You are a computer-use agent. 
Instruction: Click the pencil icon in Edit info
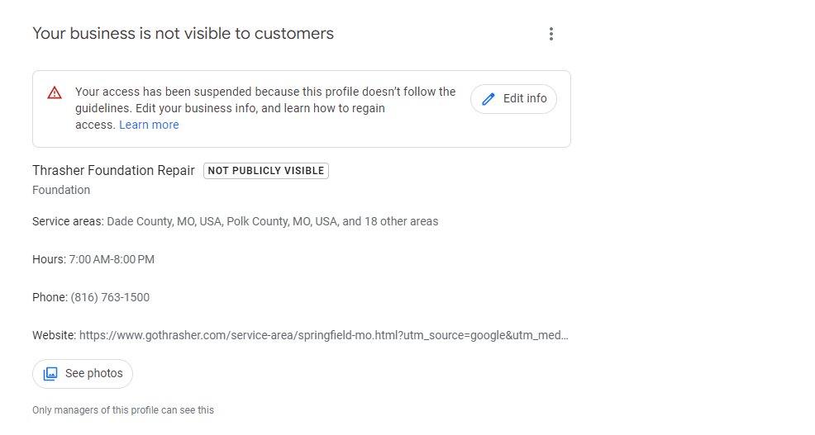[488, 98]
